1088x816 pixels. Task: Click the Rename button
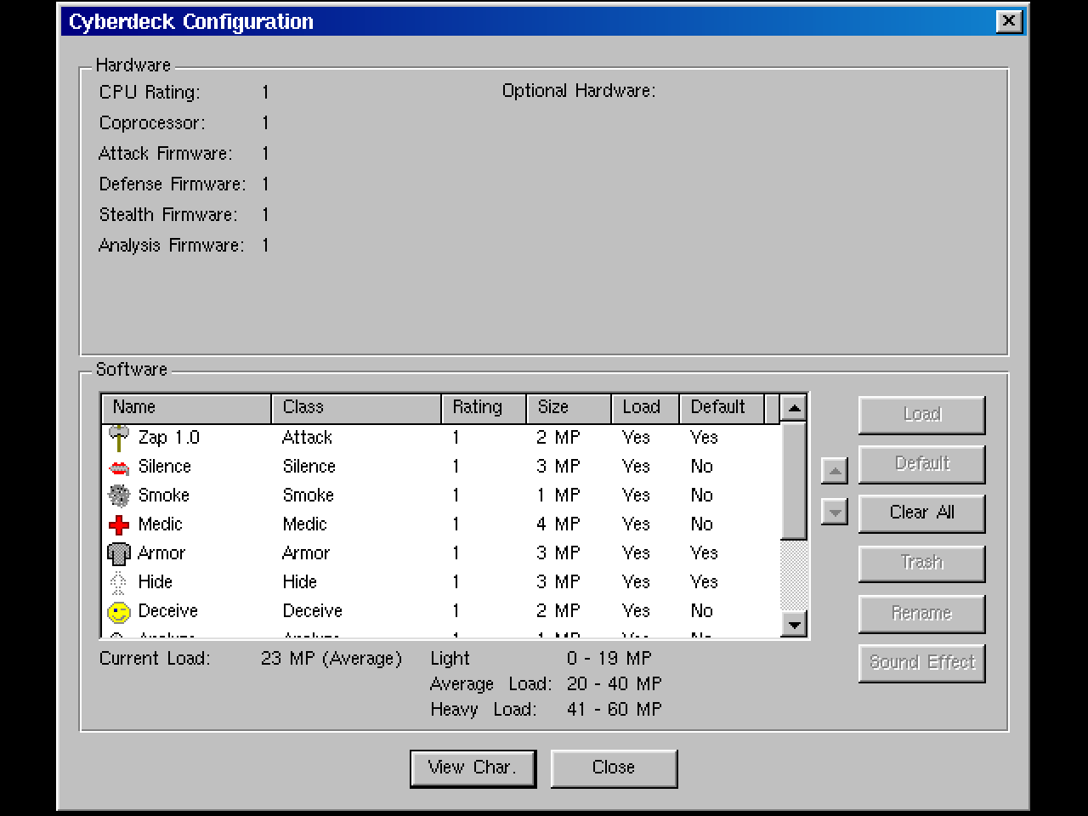922,614
